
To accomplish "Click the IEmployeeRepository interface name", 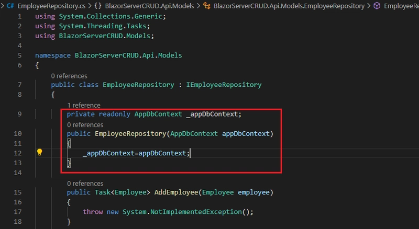I will (224, 85).
